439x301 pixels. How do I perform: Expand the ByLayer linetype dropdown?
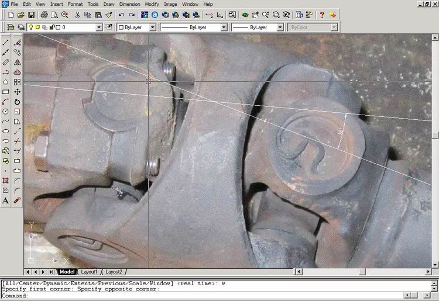(224, 27)
